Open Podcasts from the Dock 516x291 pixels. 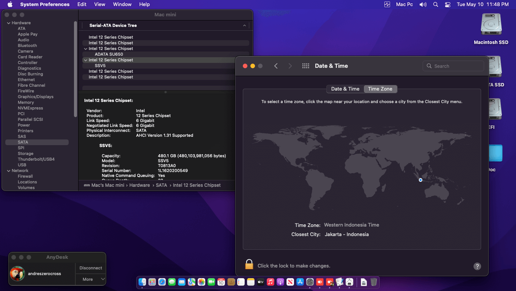[280, 282]
